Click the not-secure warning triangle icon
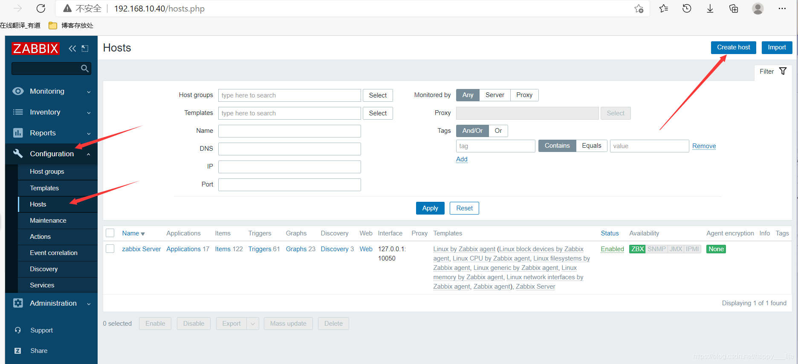Image resolution: width=798 pixels, height=364 pixels. coord(67,9)
